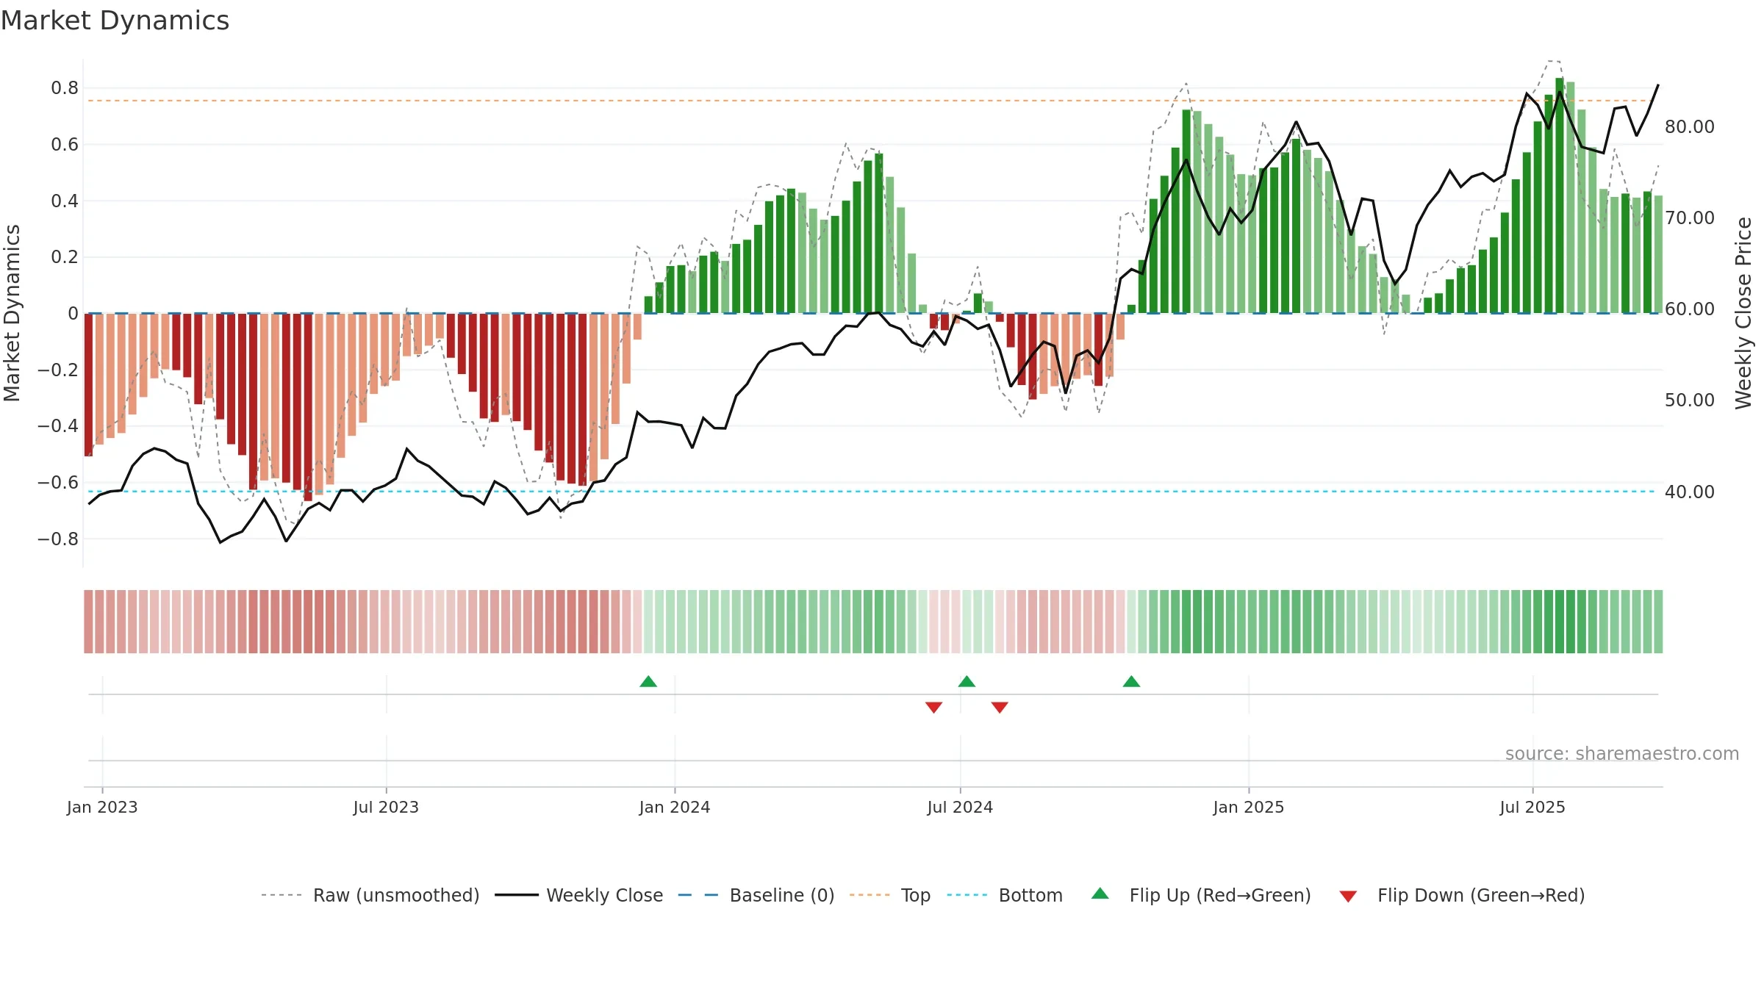Click the 0.8 left axis tick label
The image size is (1764, 992).
point(65,88)
